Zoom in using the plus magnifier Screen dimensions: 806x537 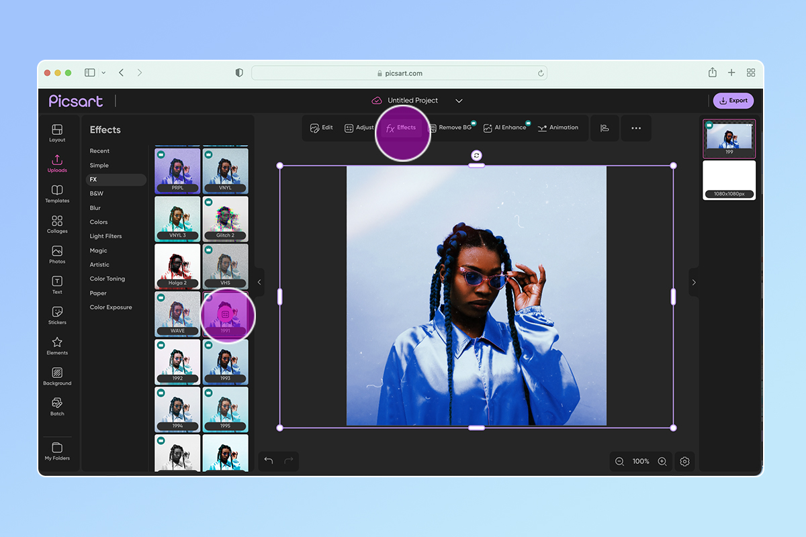[x=662, y=461]
